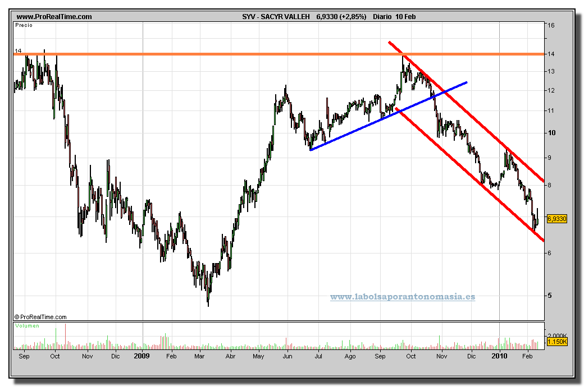Click the 8 price level on right axis
The width and height of the screenshot is (584, 387).
tap(549, 185)
